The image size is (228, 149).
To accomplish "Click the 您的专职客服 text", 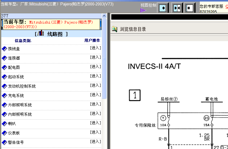I will (211, 6).
